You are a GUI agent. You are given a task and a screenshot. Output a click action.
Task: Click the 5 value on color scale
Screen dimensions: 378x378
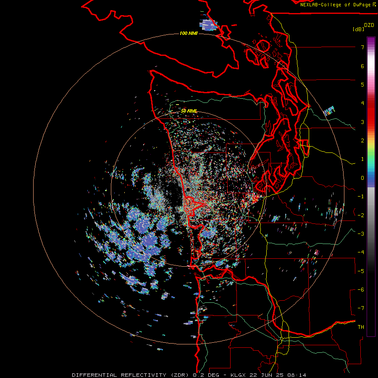tap(362, 84)
